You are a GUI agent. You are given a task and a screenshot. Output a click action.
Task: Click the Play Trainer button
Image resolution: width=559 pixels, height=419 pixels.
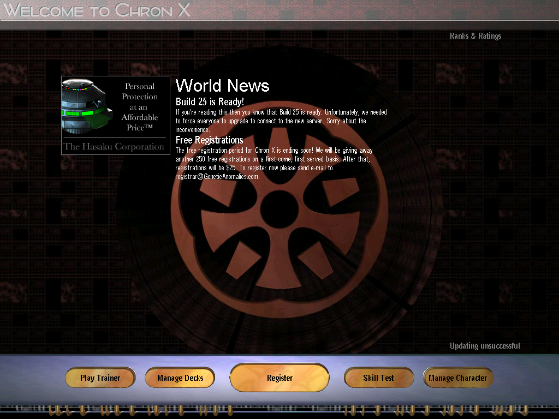(x=100, y=378)
